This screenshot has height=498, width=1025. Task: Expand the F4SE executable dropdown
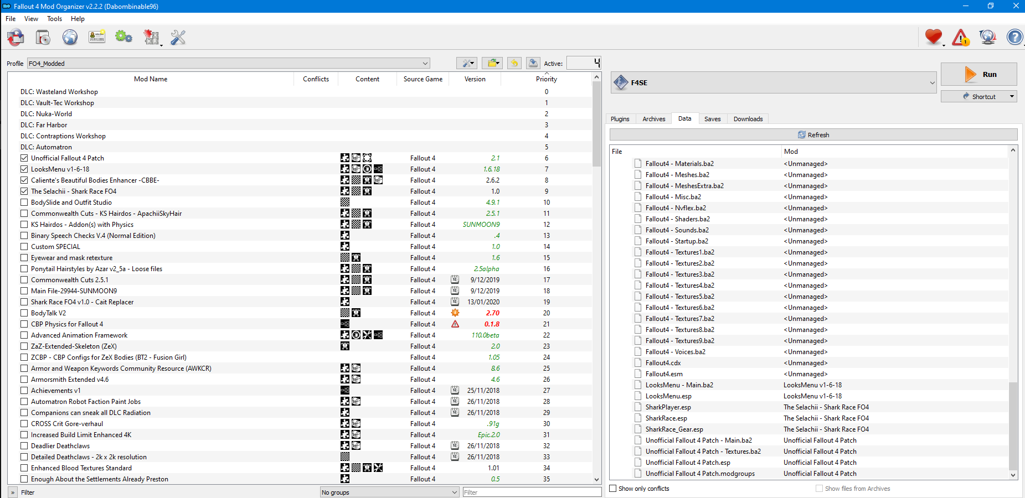[x=774, y=82]
